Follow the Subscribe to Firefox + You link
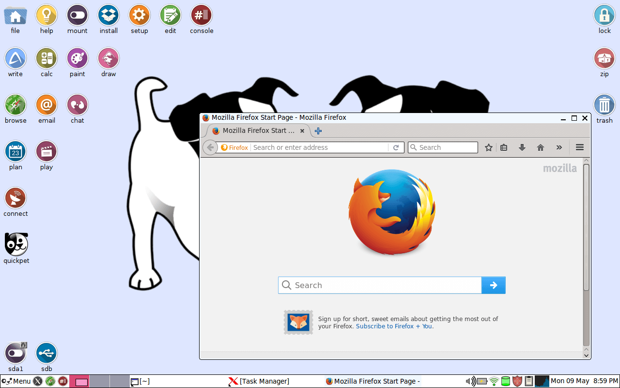The height and width of the screenshot is (388, 620). click(394, 326)
